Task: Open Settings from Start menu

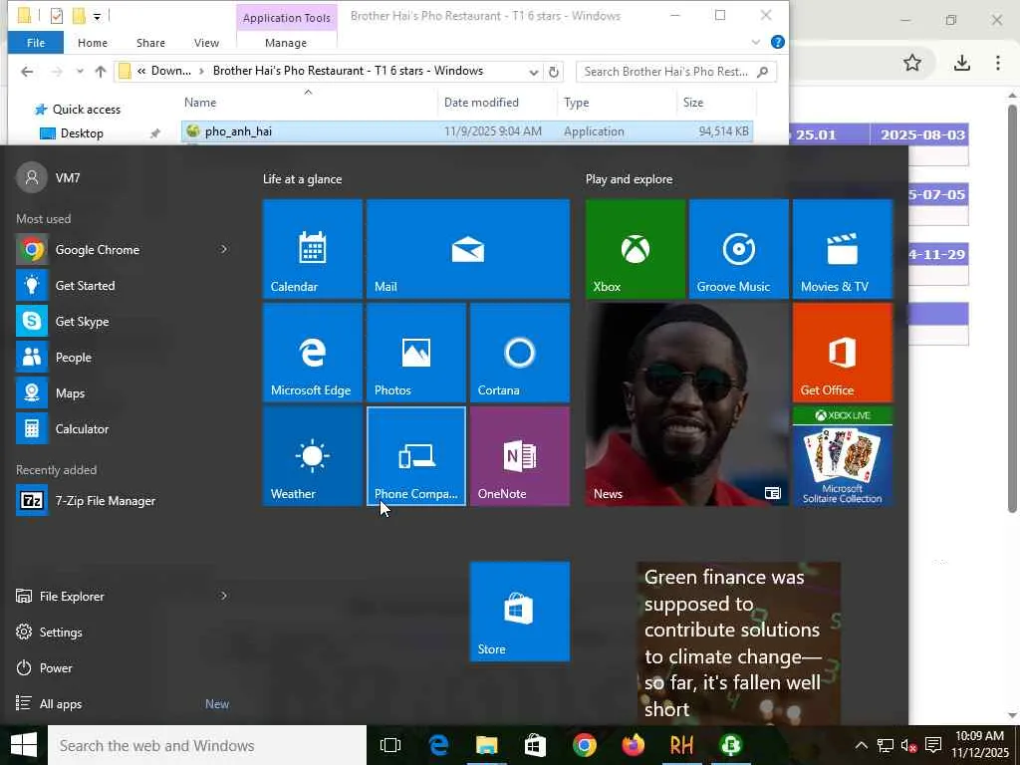Action: [x=61, y=633]
